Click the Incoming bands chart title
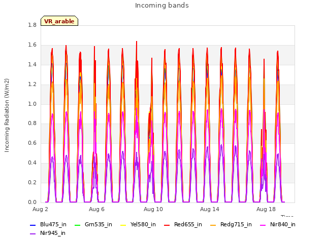 pos(162,6)
